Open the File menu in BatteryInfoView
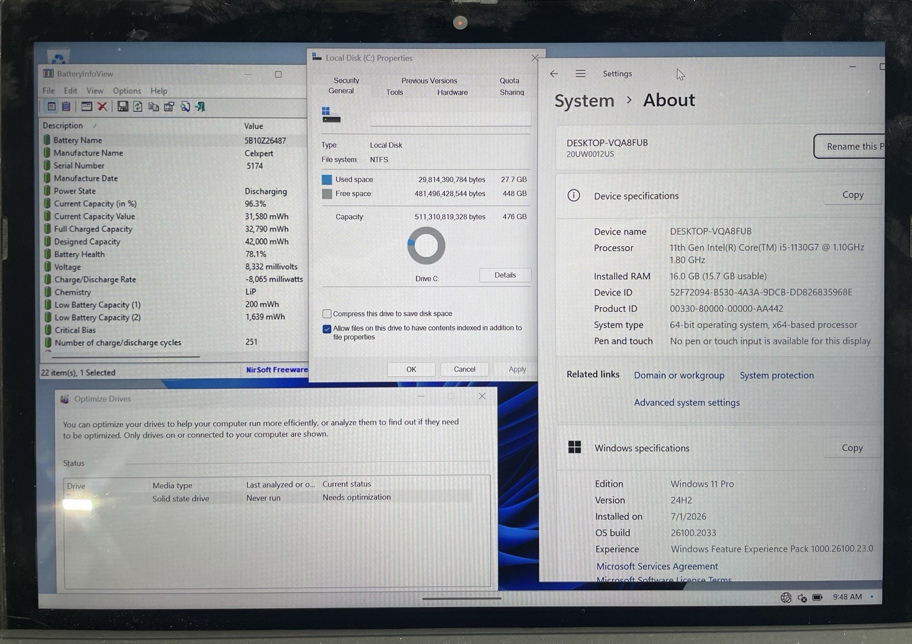This screenshot has width=912, height=644. pos(48,91)
